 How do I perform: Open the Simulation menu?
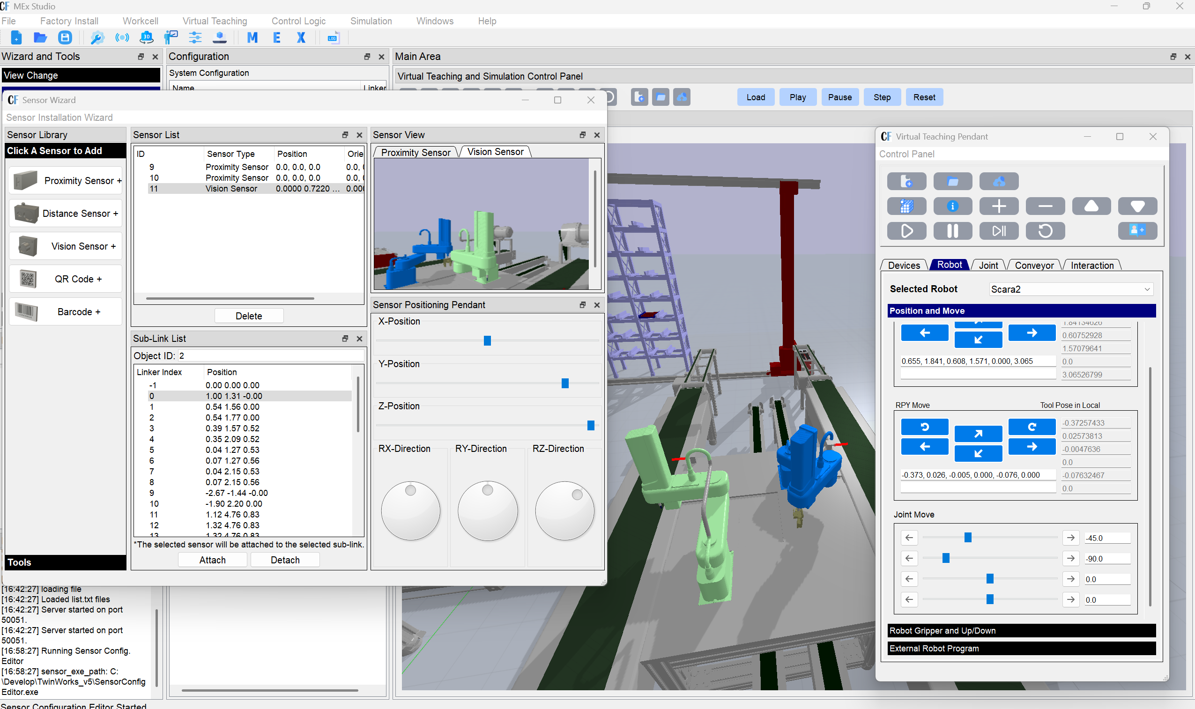[371, 21]
